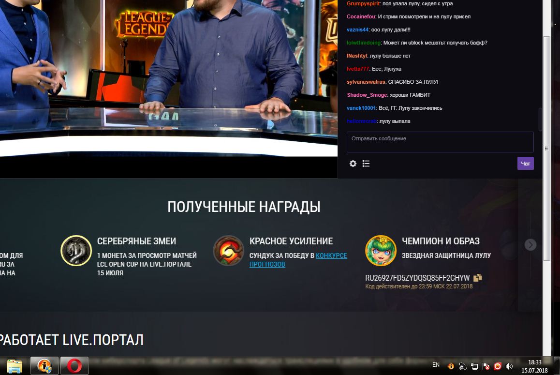Open Action Center flag tray icon

[486, 366]
